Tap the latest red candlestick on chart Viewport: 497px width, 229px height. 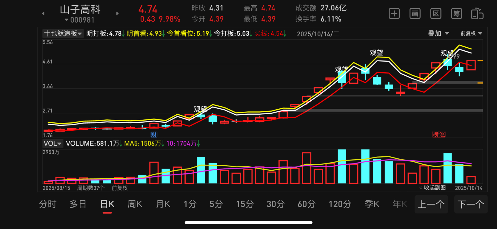(471, 65)
